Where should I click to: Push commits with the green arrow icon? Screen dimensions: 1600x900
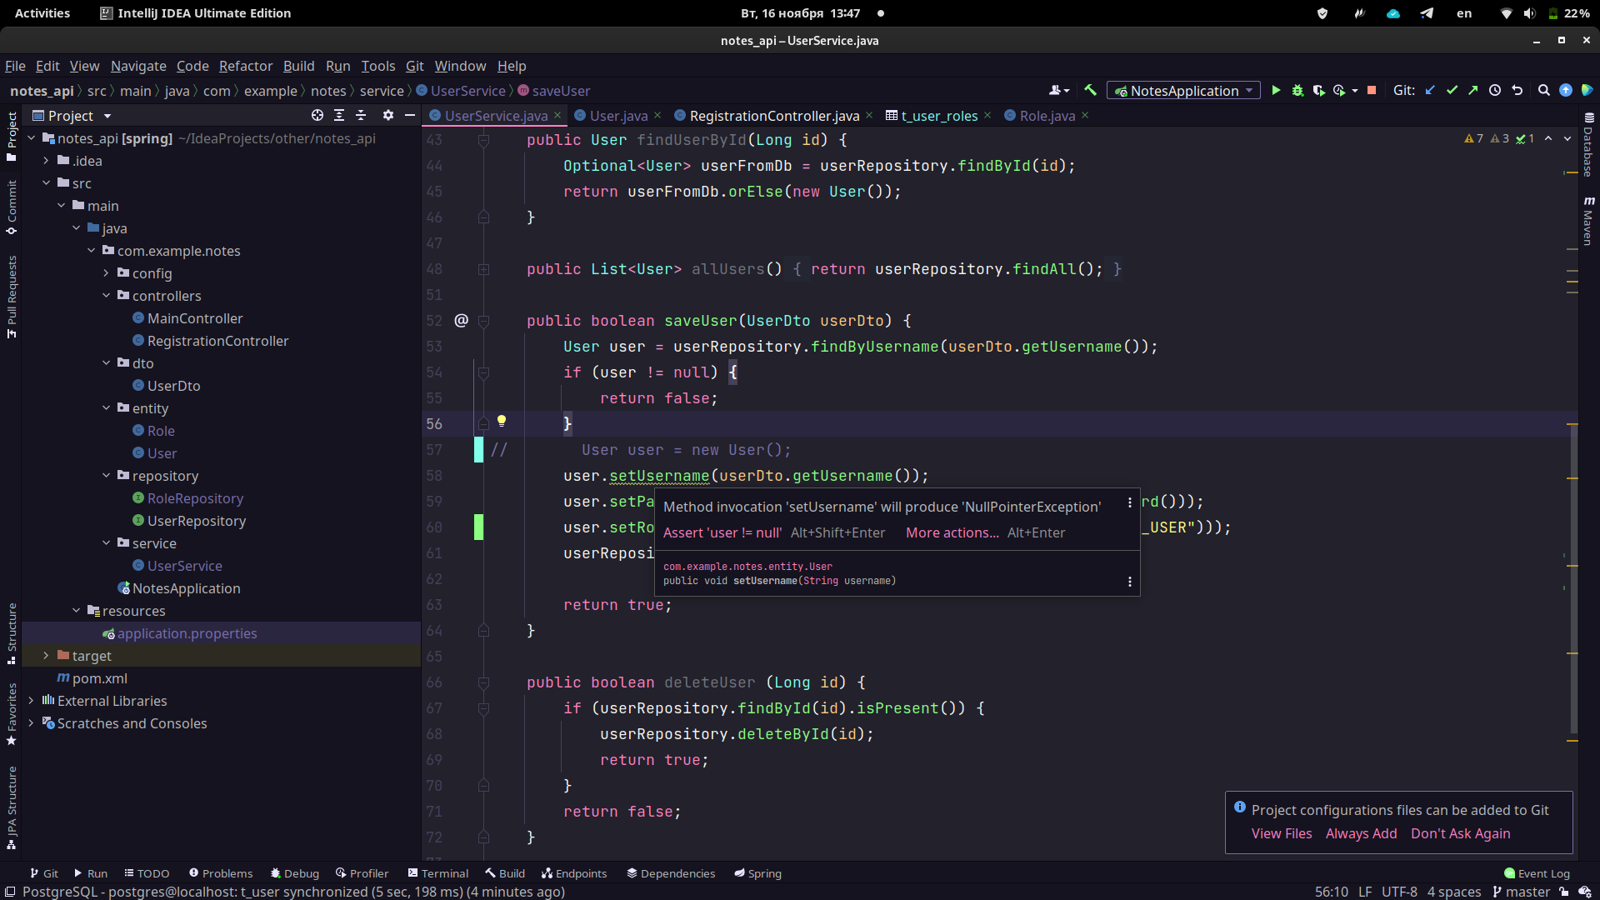coord(1473,90)
